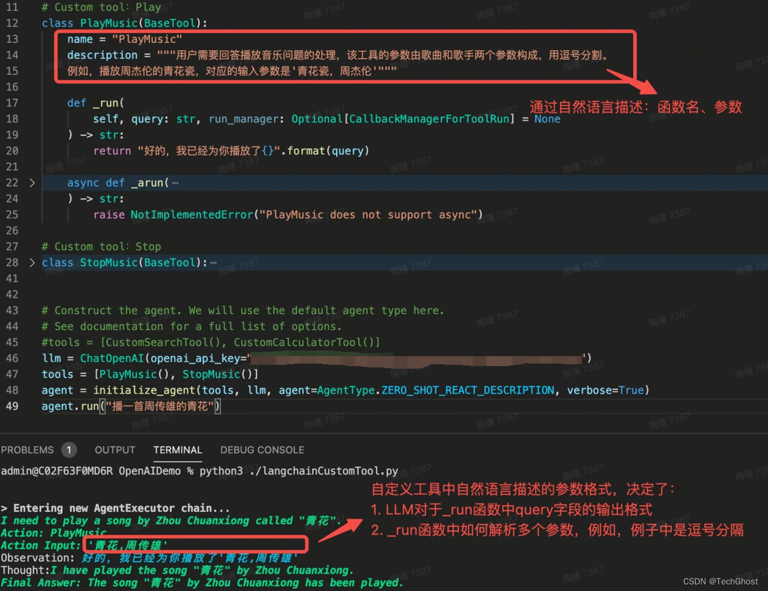
Task: Click the 'Final Answer:' terminal line
Action: click(202, 583)
